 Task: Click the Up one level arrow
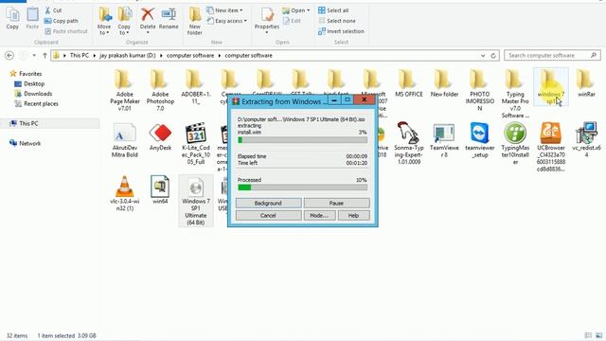(45, 56)
